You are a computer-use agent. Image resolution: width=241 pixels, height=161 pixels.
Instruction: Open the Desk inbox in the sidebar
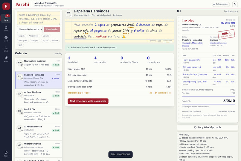(x=6, y=18)
